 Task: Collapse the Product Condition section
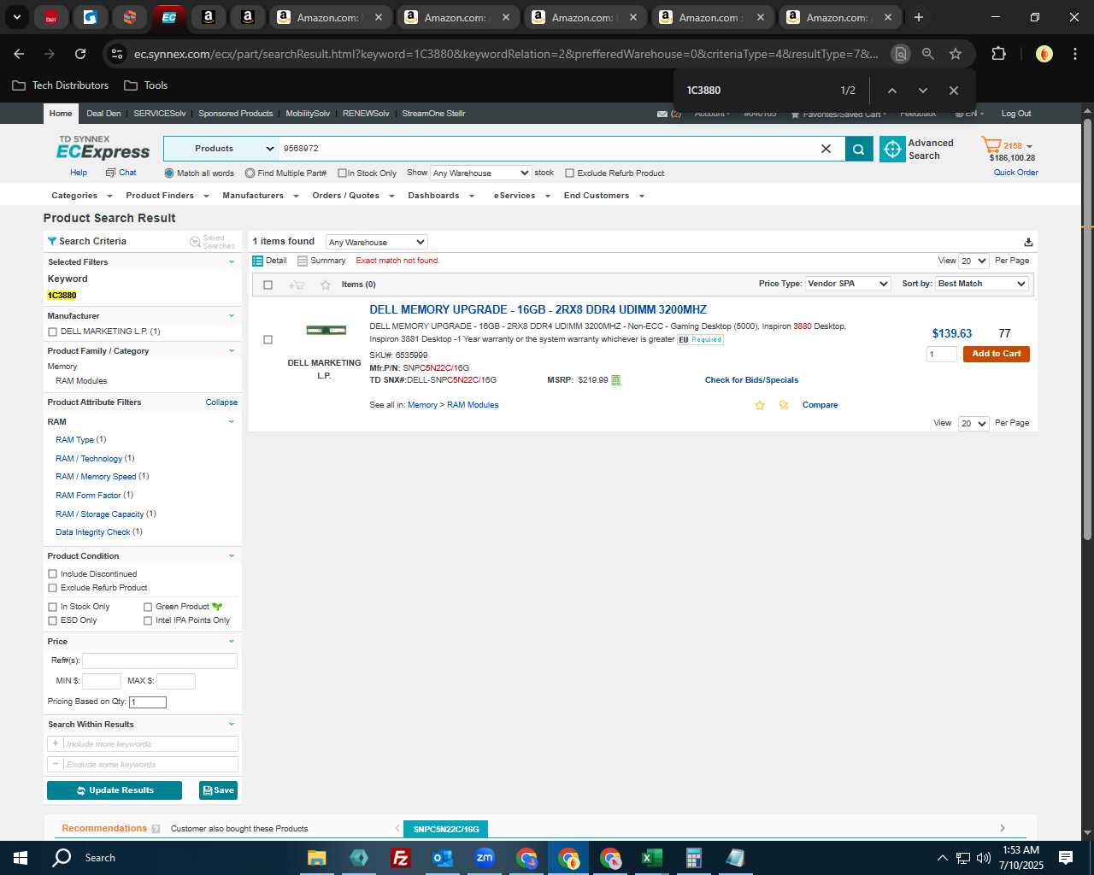tap(231, 556)
